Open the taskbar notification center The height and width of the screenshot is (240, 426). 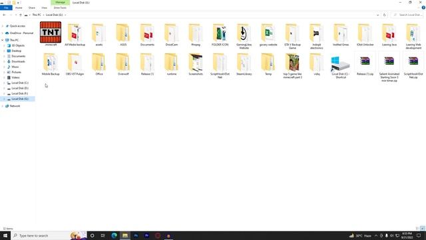point(419,235)
